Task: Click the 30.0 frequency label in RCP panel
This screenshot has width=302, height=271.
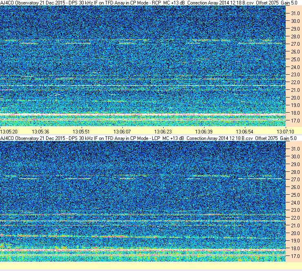Action: pyautogui.click(x=295, y=21)
